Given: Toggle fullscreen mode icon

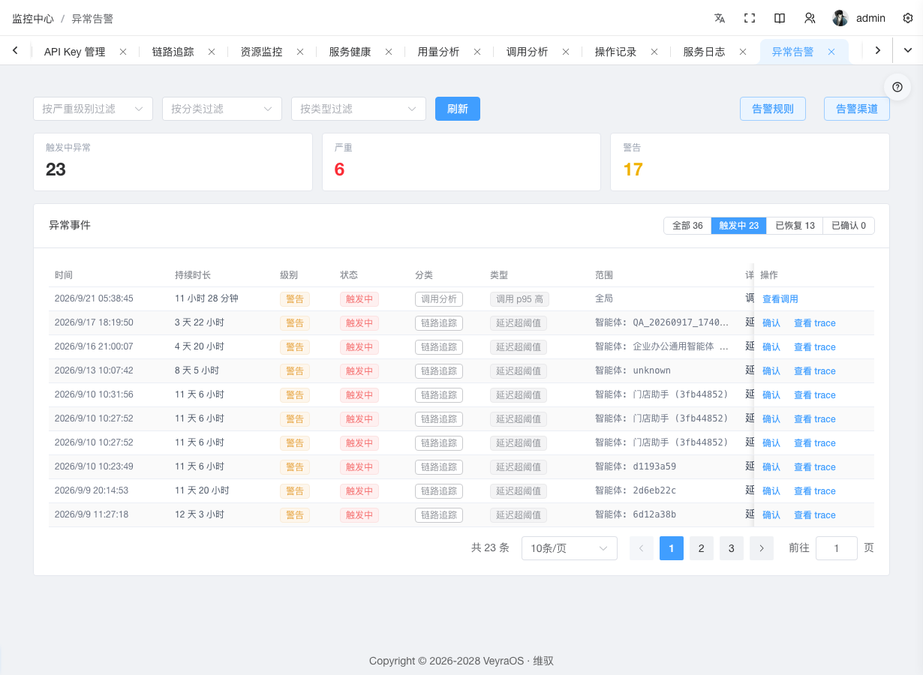Looking at the screenshot, I should pos(750,18).
